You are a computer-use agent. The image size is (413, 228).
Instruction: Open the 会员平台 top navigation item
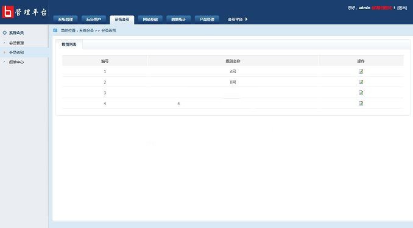235,20
